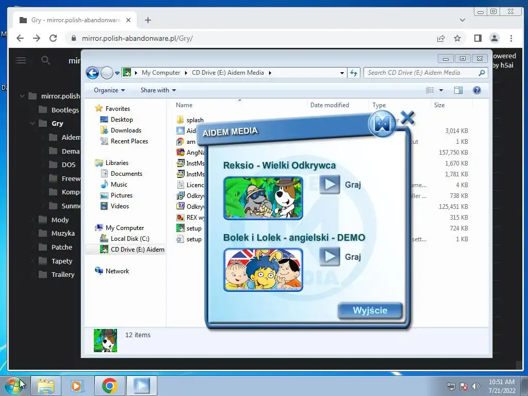
Task: Click the Windows Start button
Action: click(13, 386)
